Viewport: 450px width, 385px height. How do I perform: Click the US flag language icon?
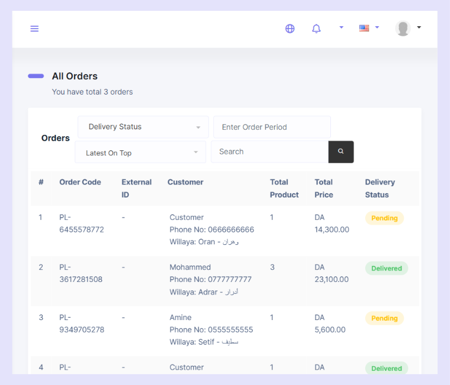click(x=364, y=28)
